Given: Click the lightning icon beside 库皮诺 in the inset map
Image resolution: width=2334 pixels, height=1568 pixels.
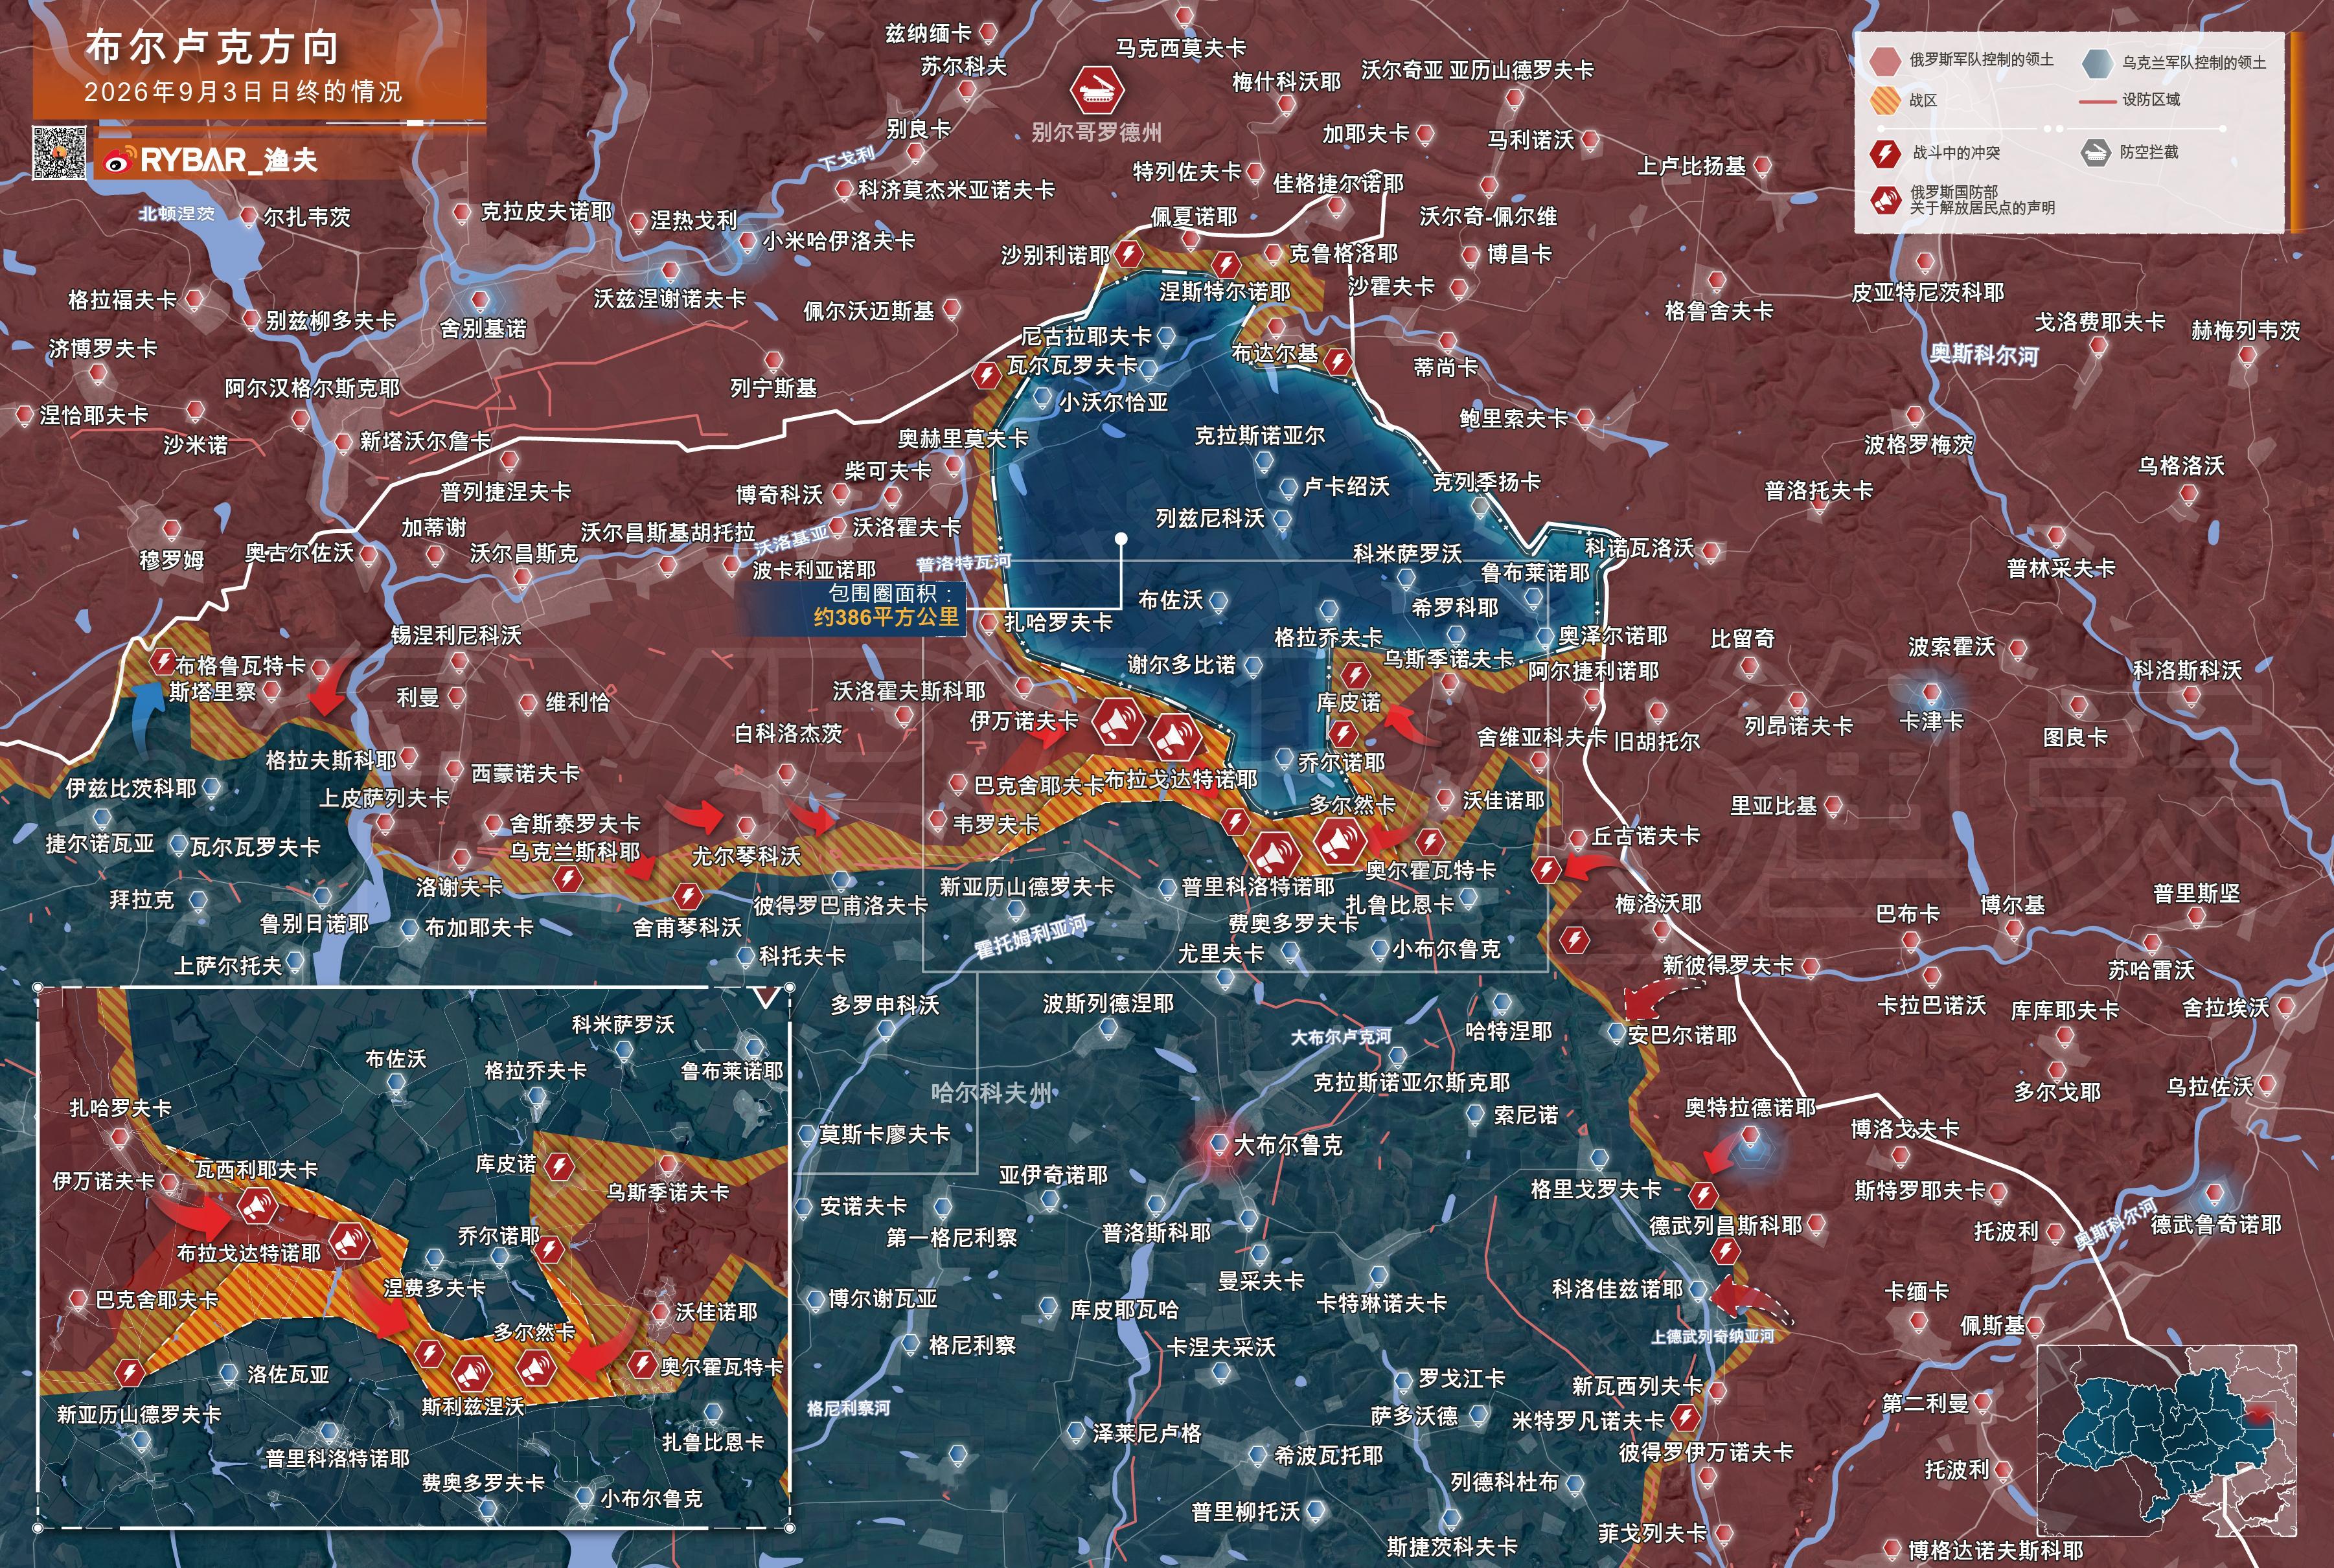Looking at the screenshot, I should (559, 1166).
